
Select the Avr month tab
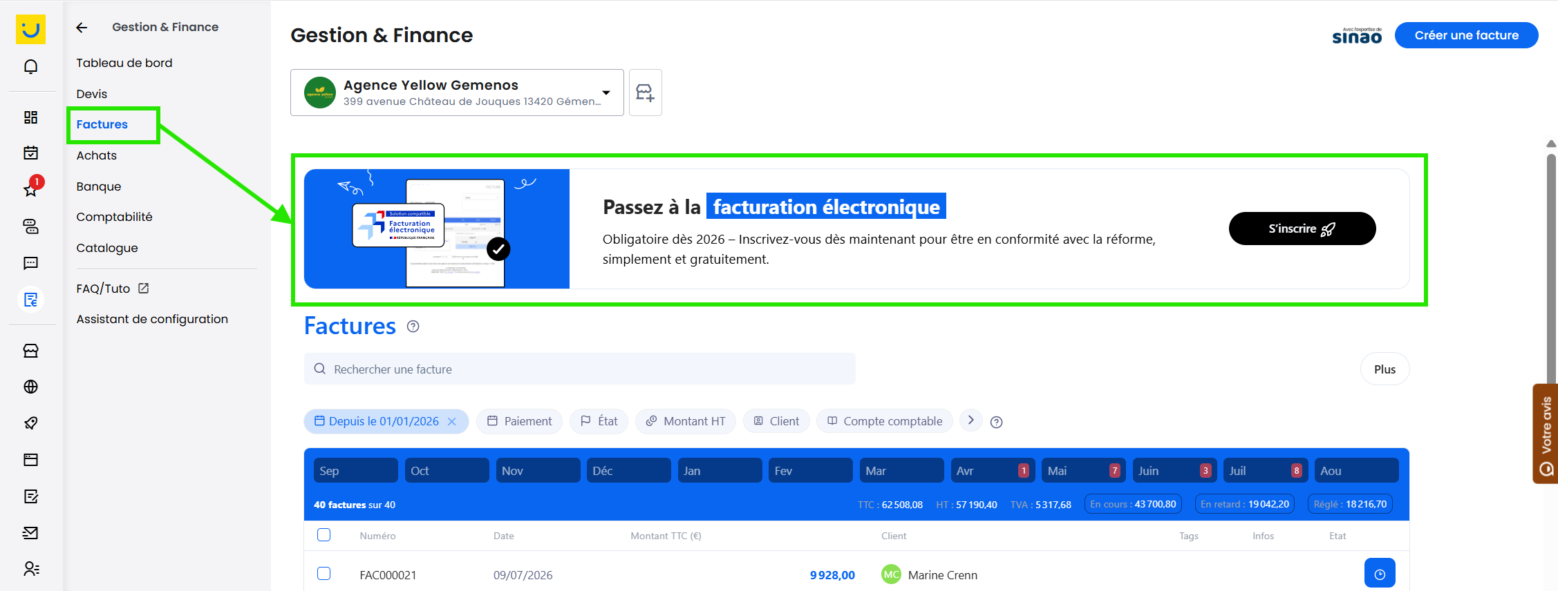pos(993,471)
